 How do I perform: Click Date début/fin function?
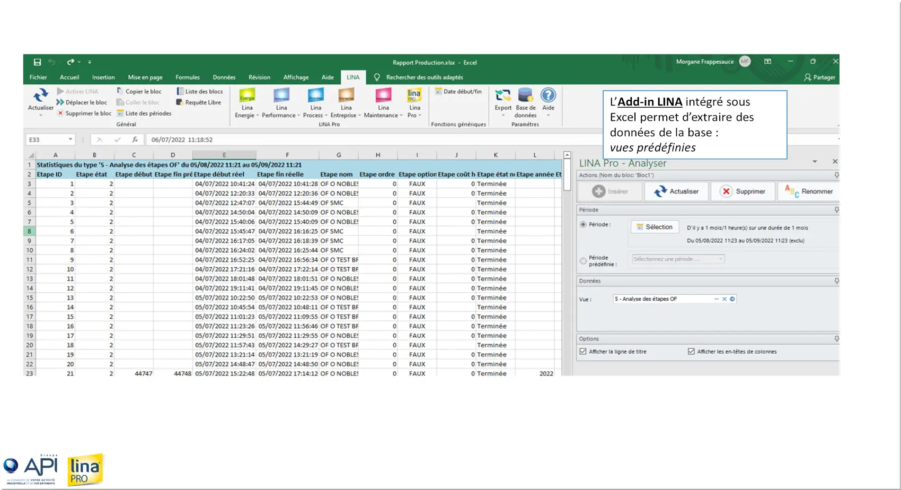point(458,91)
